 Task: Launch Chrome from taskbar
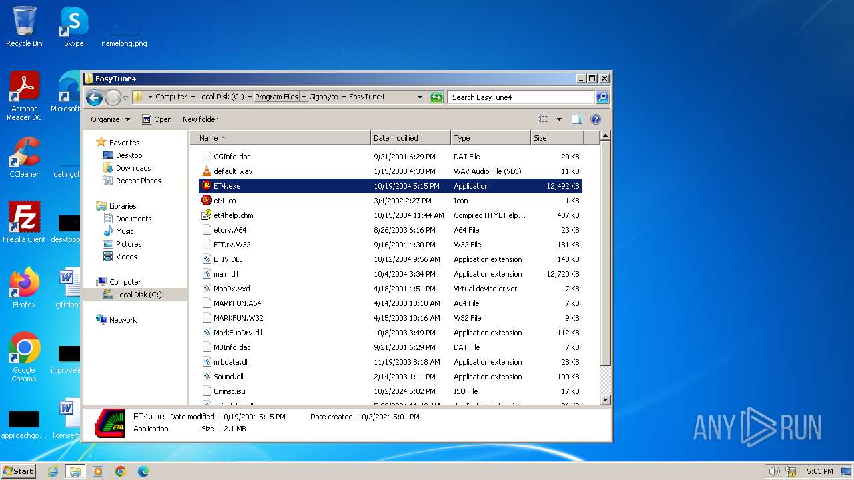pyautogui.click(x=121, y=471)
